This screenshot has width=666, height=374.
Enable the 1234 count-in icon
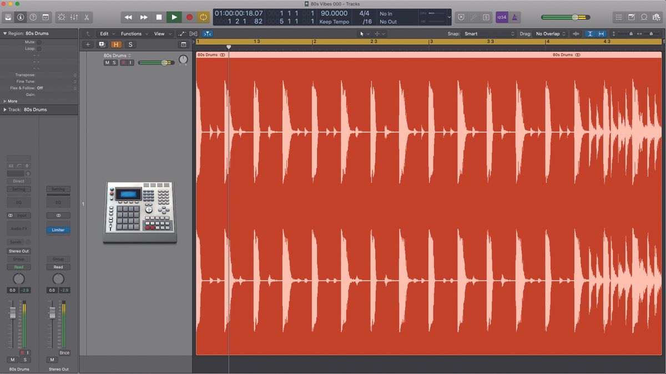click(501, 17)
